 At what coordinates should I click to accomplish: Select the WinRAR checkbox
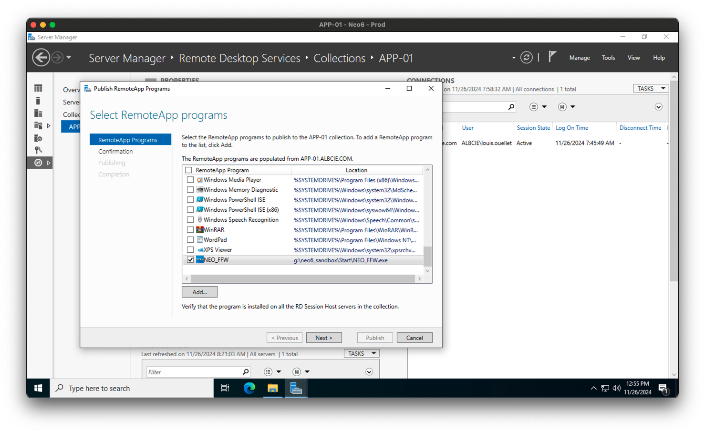(x=190, y=229)
